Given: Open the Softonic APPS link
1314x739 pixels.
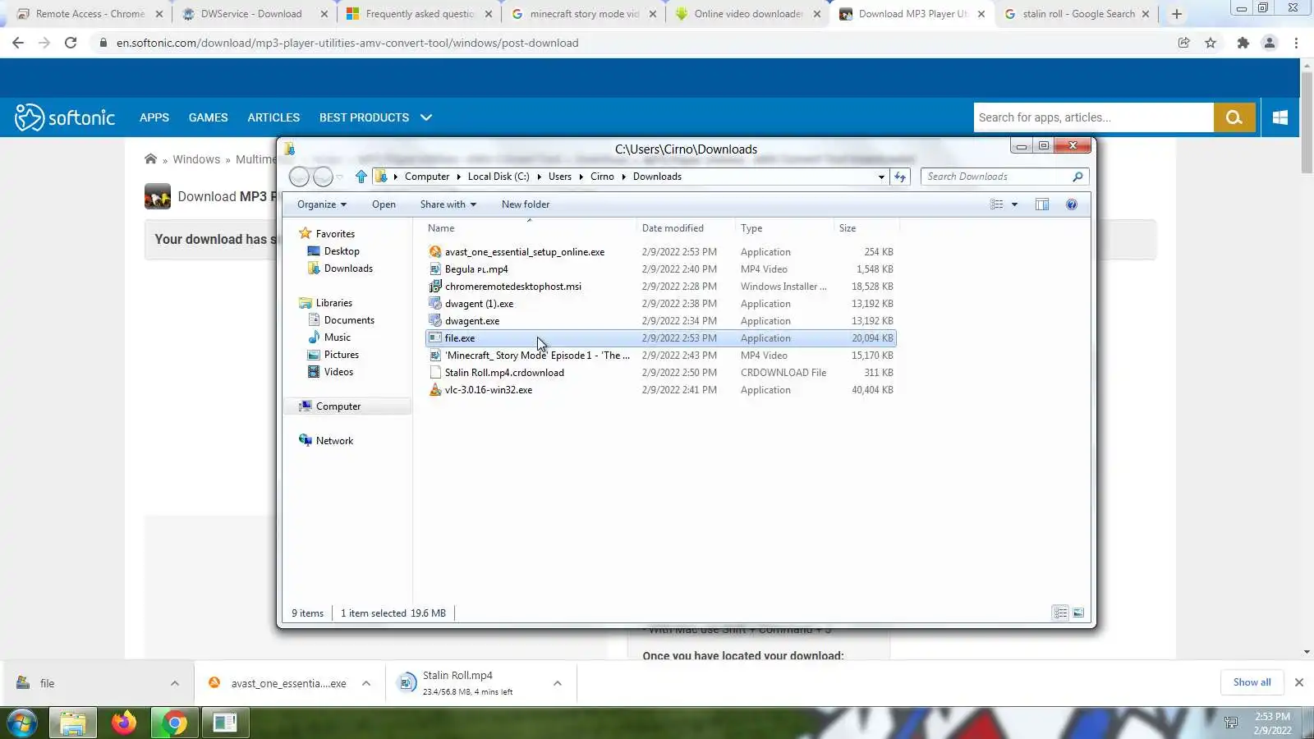Looking at the screenshot, I should 154,117.
